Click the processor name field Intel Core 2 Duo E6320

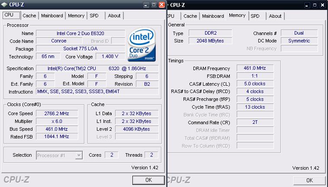pos(80,33)
